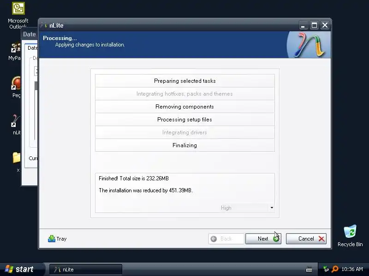Open the red ball desktop shortcut icon
The height and width of the screenshot is (276, 369).
coord(16,87)
